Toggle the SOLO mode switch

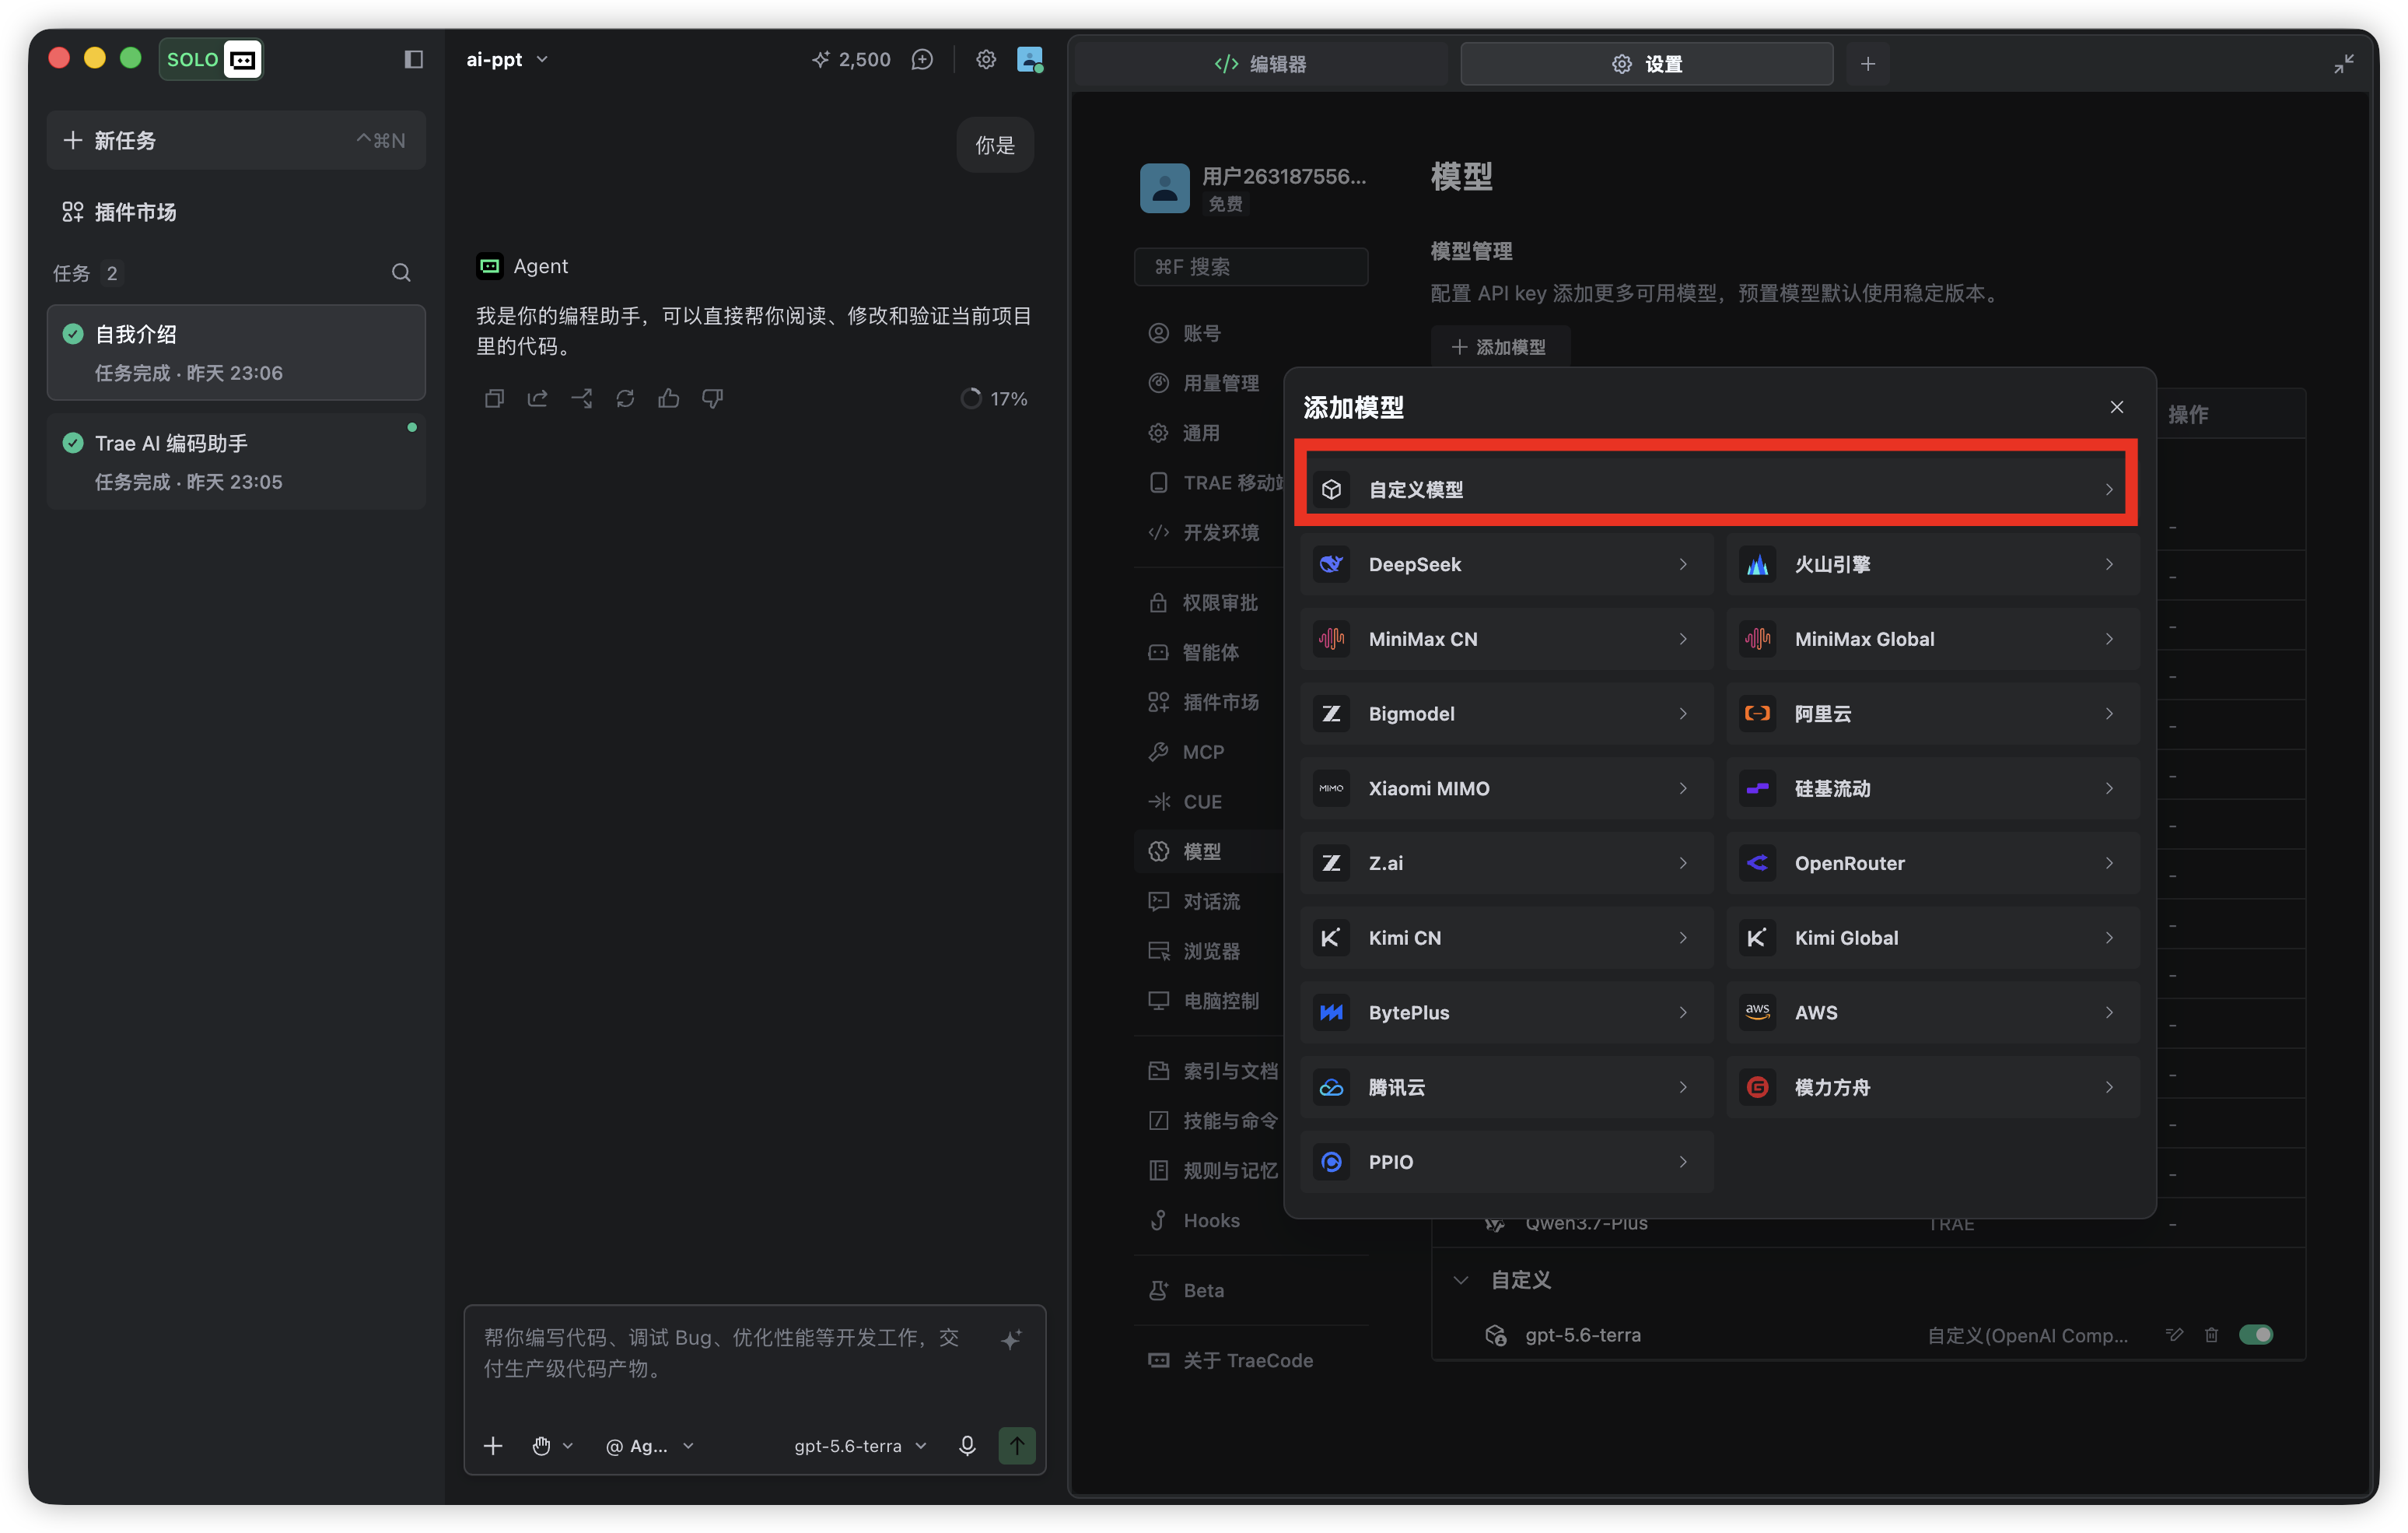pyautogui.click(x=211, y=59)
